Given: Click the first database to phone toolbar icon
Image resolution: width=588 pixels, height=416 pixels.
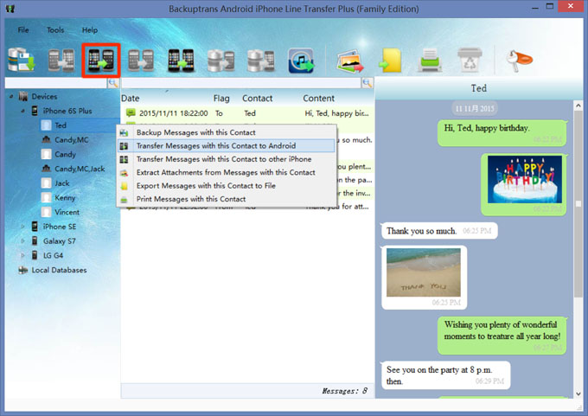Looking at the screenshot, I should tap(220, 60).
